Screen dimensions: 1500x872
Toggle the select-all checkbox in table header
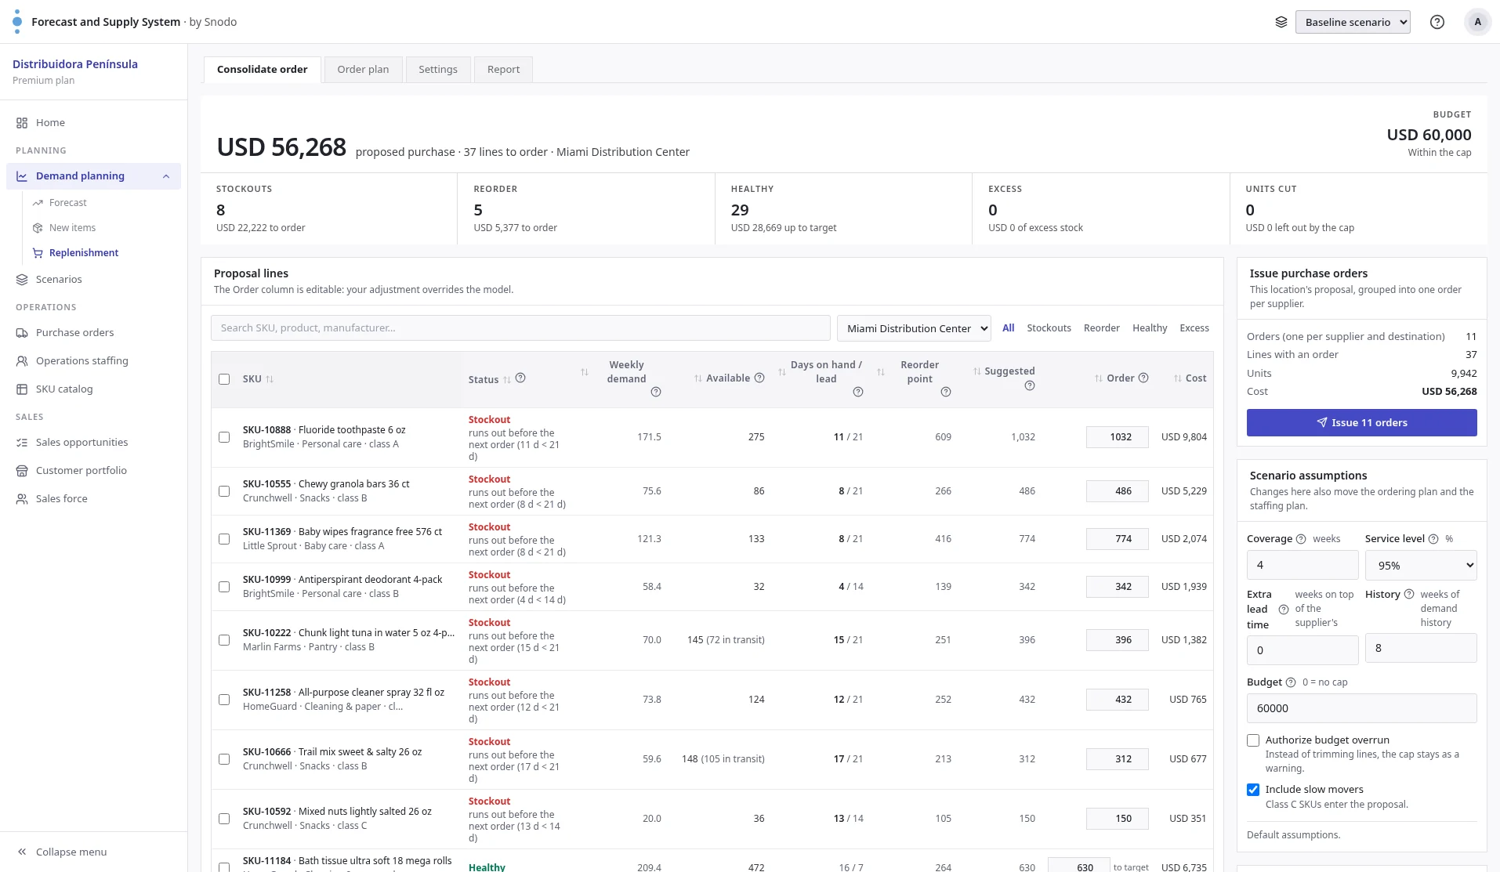(224, 379)
